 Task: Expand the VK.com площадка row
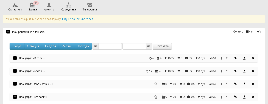click(x=15, y=58)
